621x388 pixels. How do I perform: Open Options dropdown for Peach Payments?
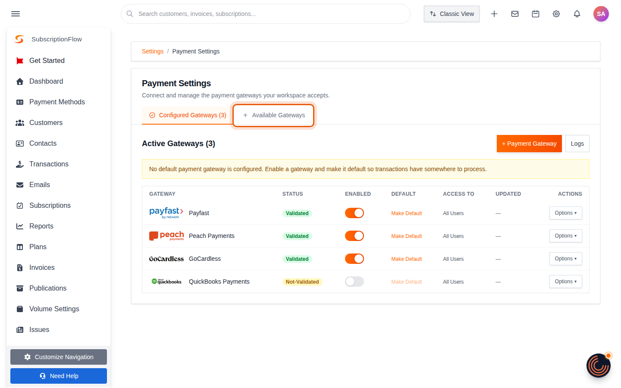click(565, 236)
